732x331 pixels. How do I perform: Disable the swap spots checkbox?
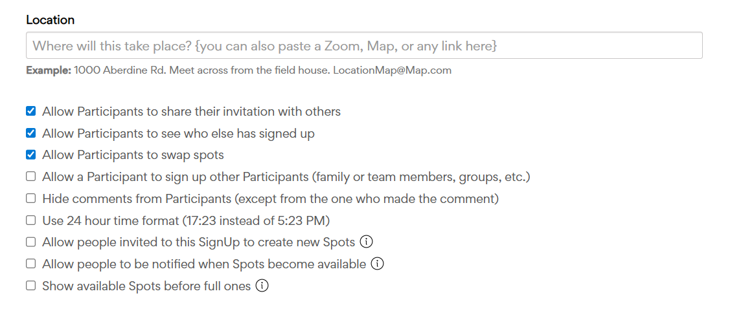click(x=30, y=155)
